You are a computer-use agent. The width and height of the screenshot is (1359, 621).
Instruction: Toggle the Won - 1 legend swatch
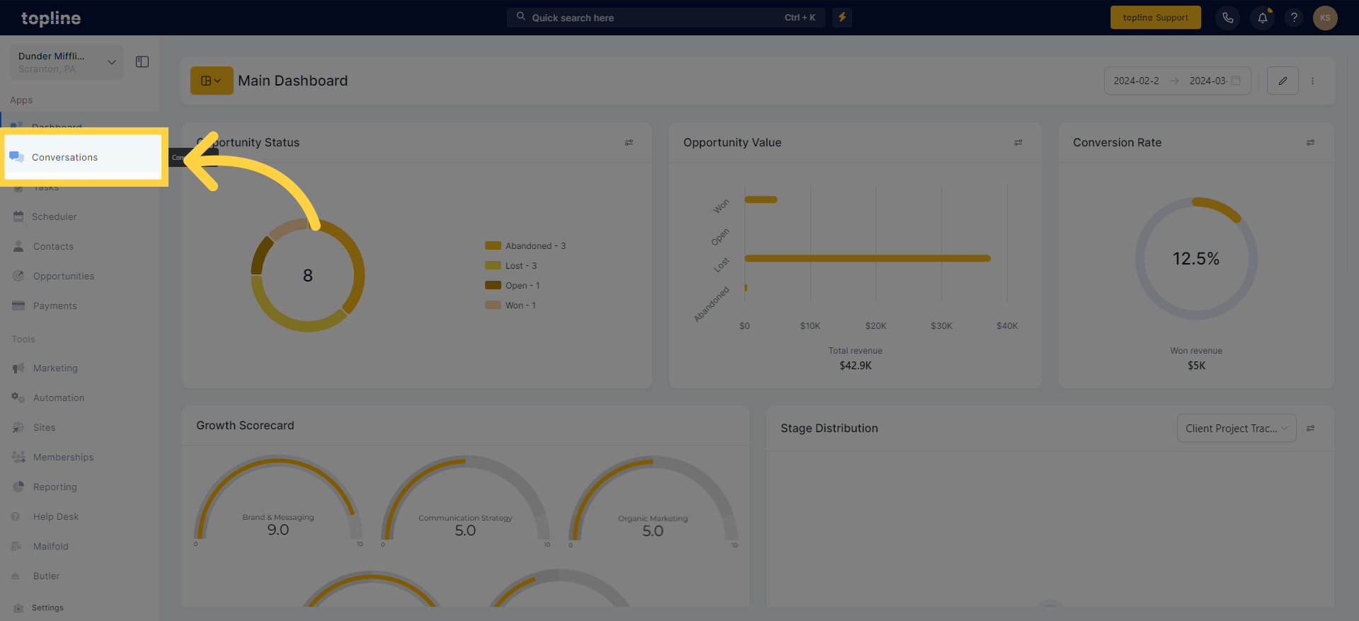[493, 305]
